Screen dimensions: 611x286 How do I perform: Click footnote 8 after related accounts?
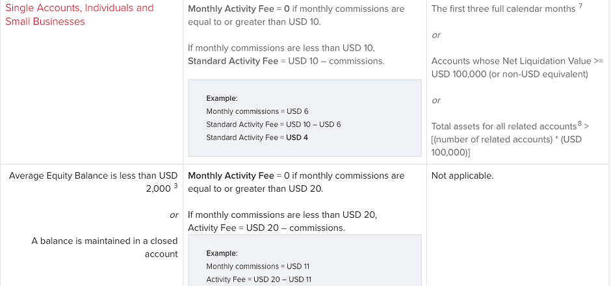click(579, 124)
